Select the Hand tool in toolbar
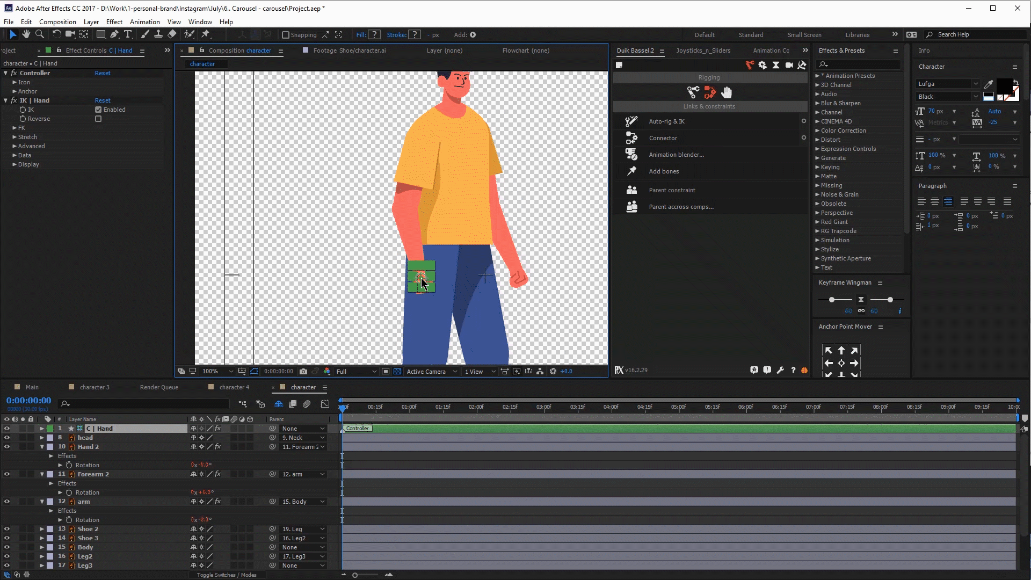 point(26,34)
